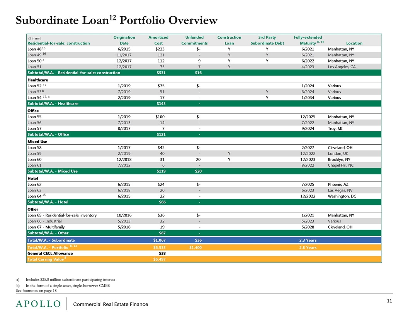Select the 'Subtotal/W.A. - Healthcare' row label
Viewport: 408px width, 315px height.
pos(53,103)
